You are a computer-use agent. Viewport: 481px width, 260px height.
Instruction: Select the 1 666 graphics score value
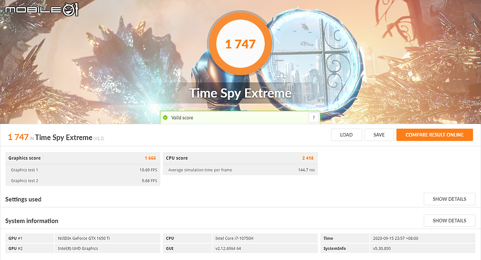point(150,158)
